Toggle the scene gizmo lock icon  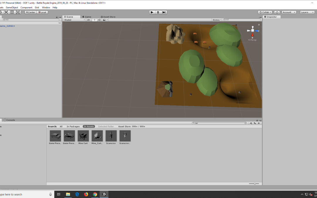click(259, 24)
